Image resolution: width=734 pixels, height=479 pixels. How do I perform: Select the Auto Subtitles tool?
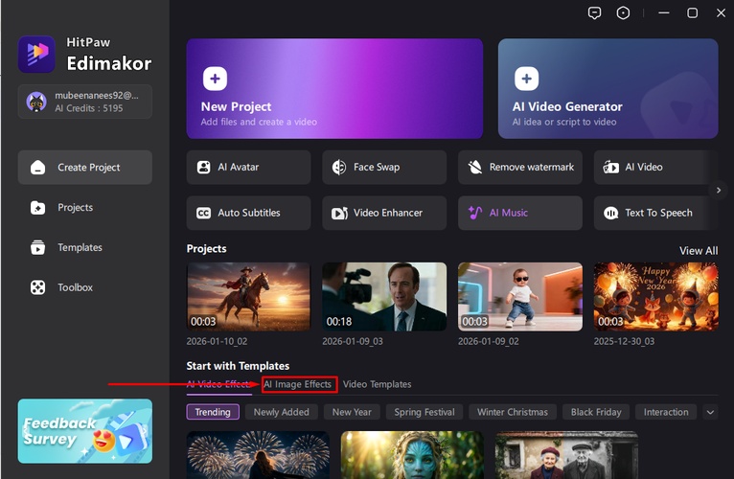point(248,213)
